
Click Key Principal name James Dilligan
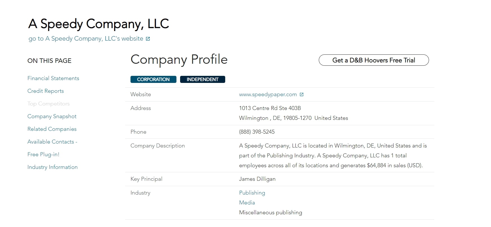(257, 179)
